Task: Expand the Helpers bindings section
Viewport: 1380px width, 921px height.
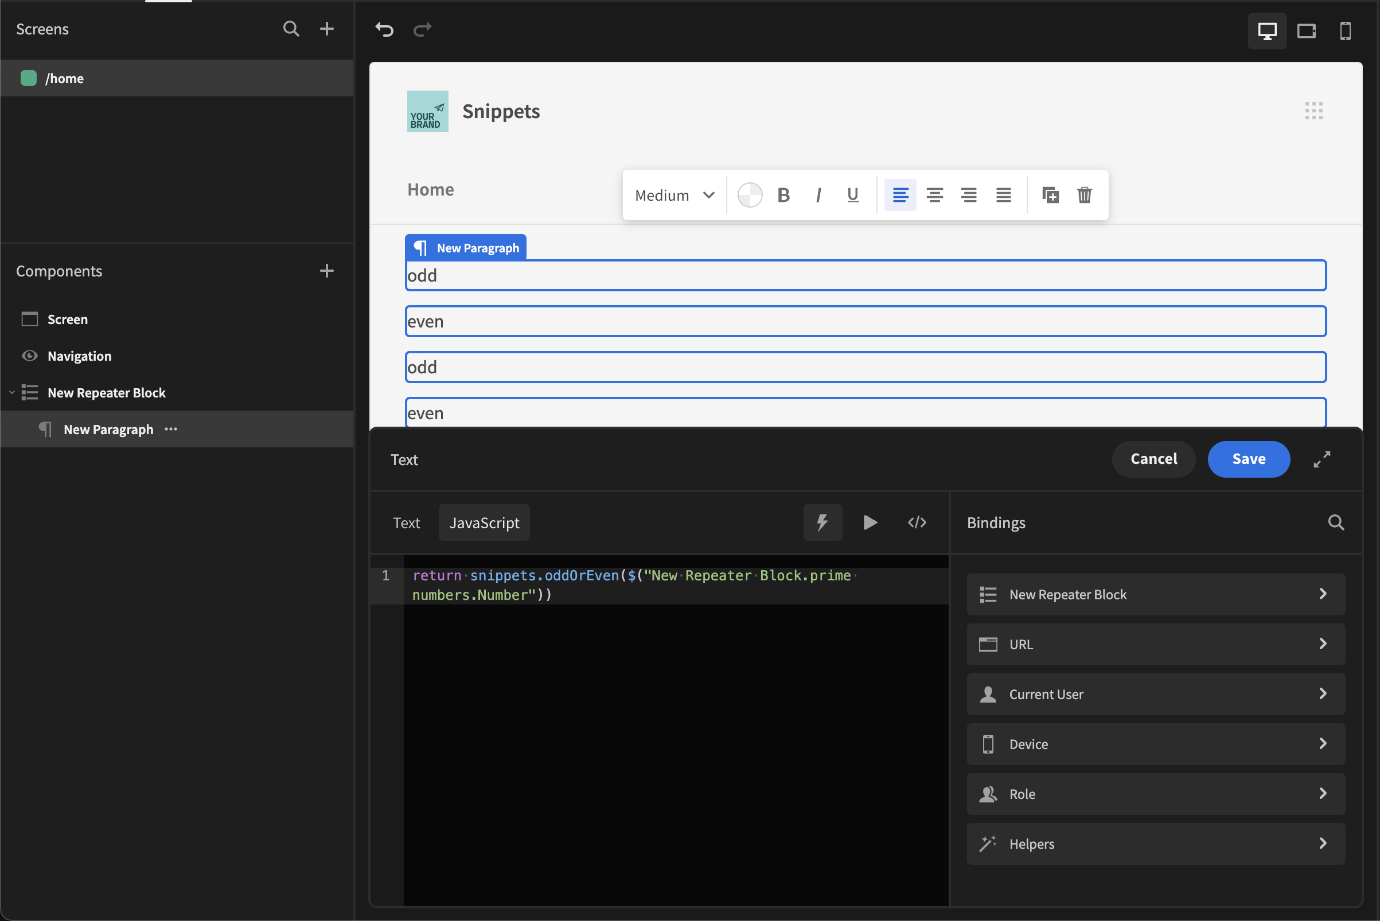Action: [x=1156, y=843]
